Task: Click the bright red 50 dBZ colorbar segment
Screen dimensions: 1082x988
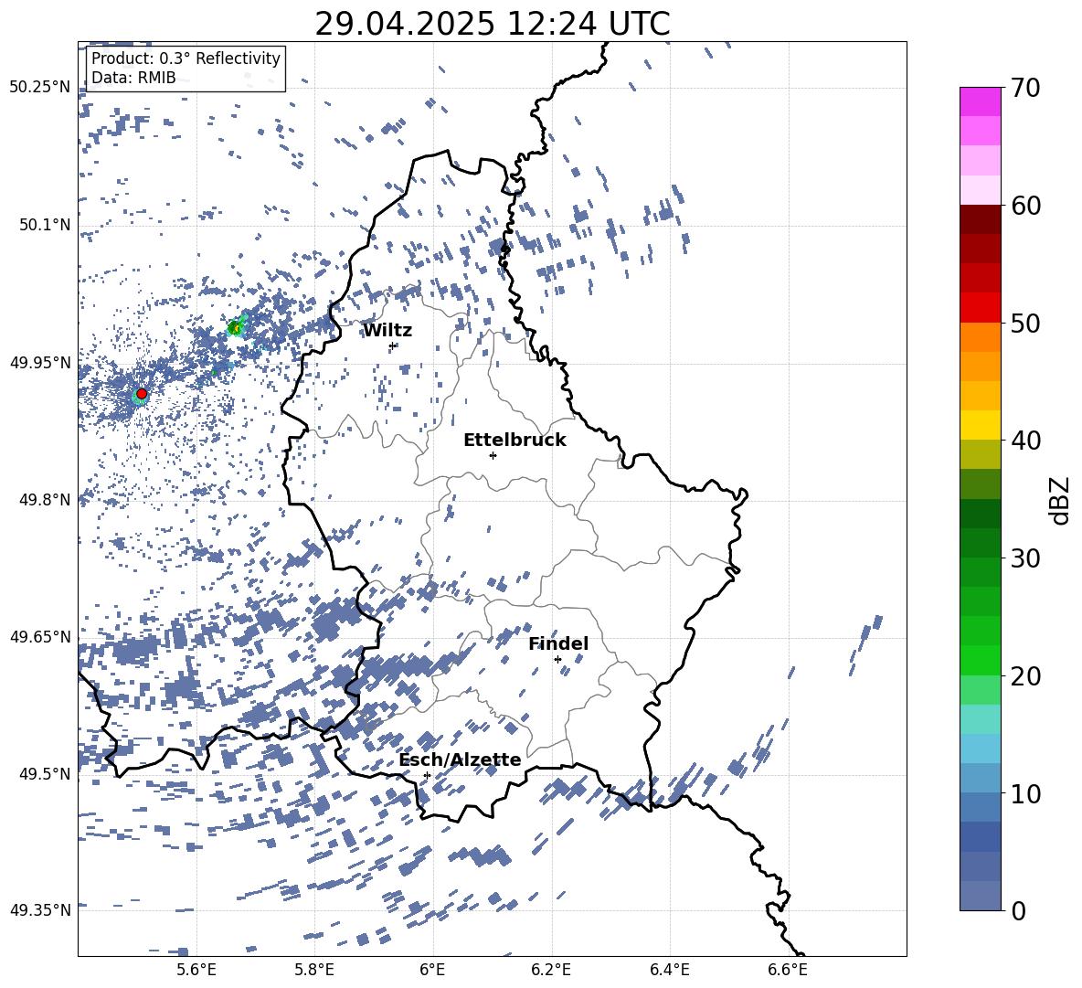Action: pos(980,308)
